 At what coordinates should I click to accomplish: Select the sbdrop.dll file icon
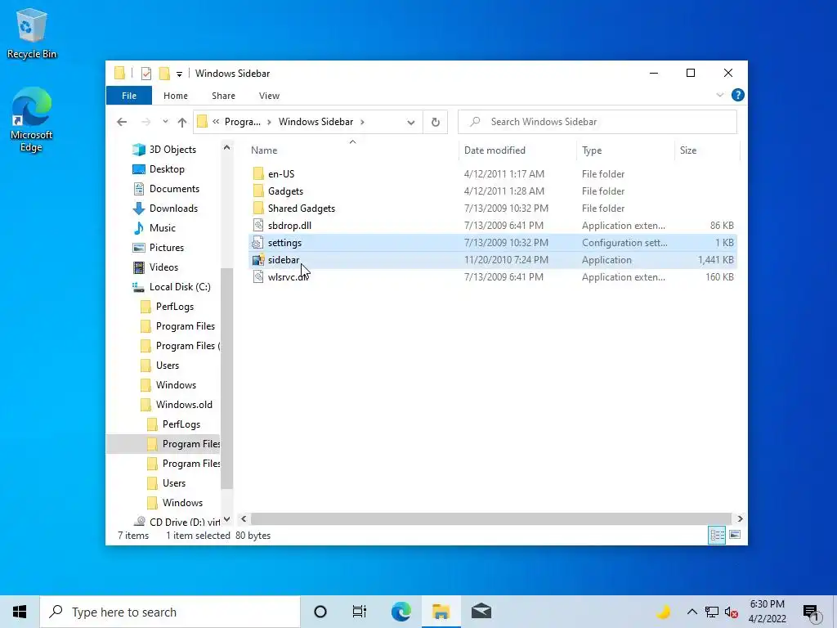tap(258, 226)
